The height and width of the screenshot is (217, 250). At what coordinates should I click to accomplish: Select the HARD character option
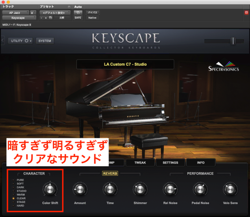coord(20,205)
